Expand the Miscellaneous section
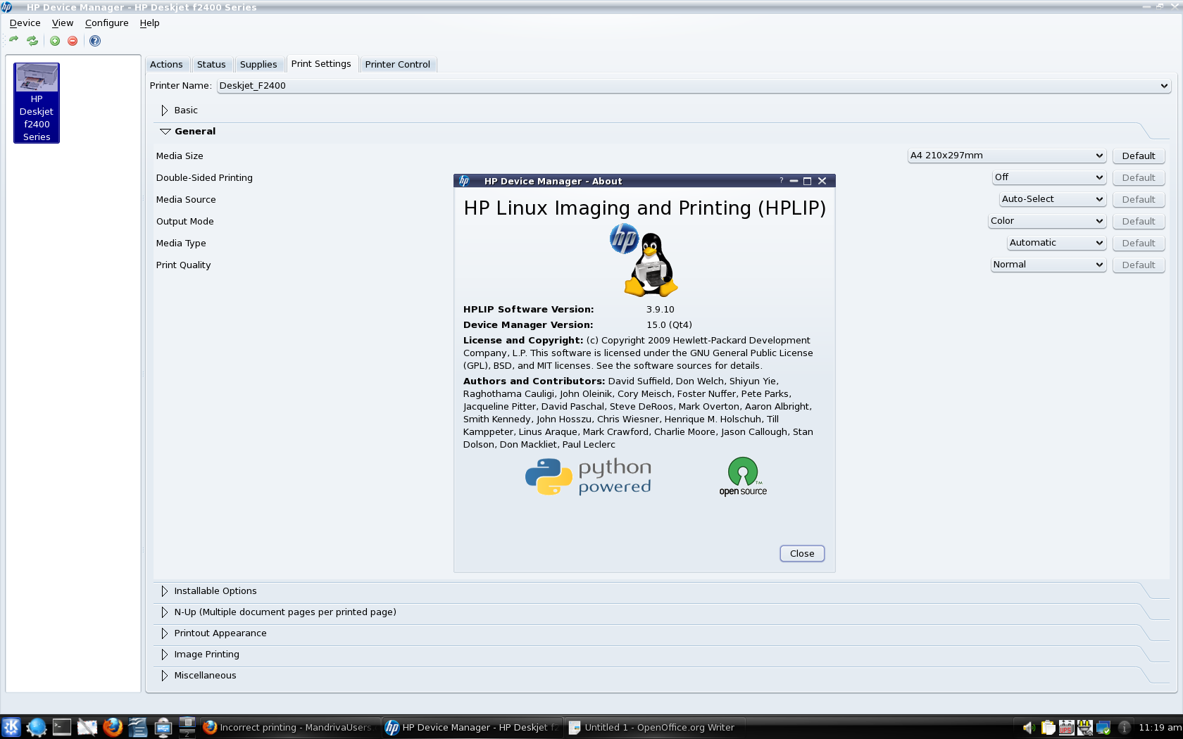This screenshot has height=739, width=1183. [x=164, y=676]
